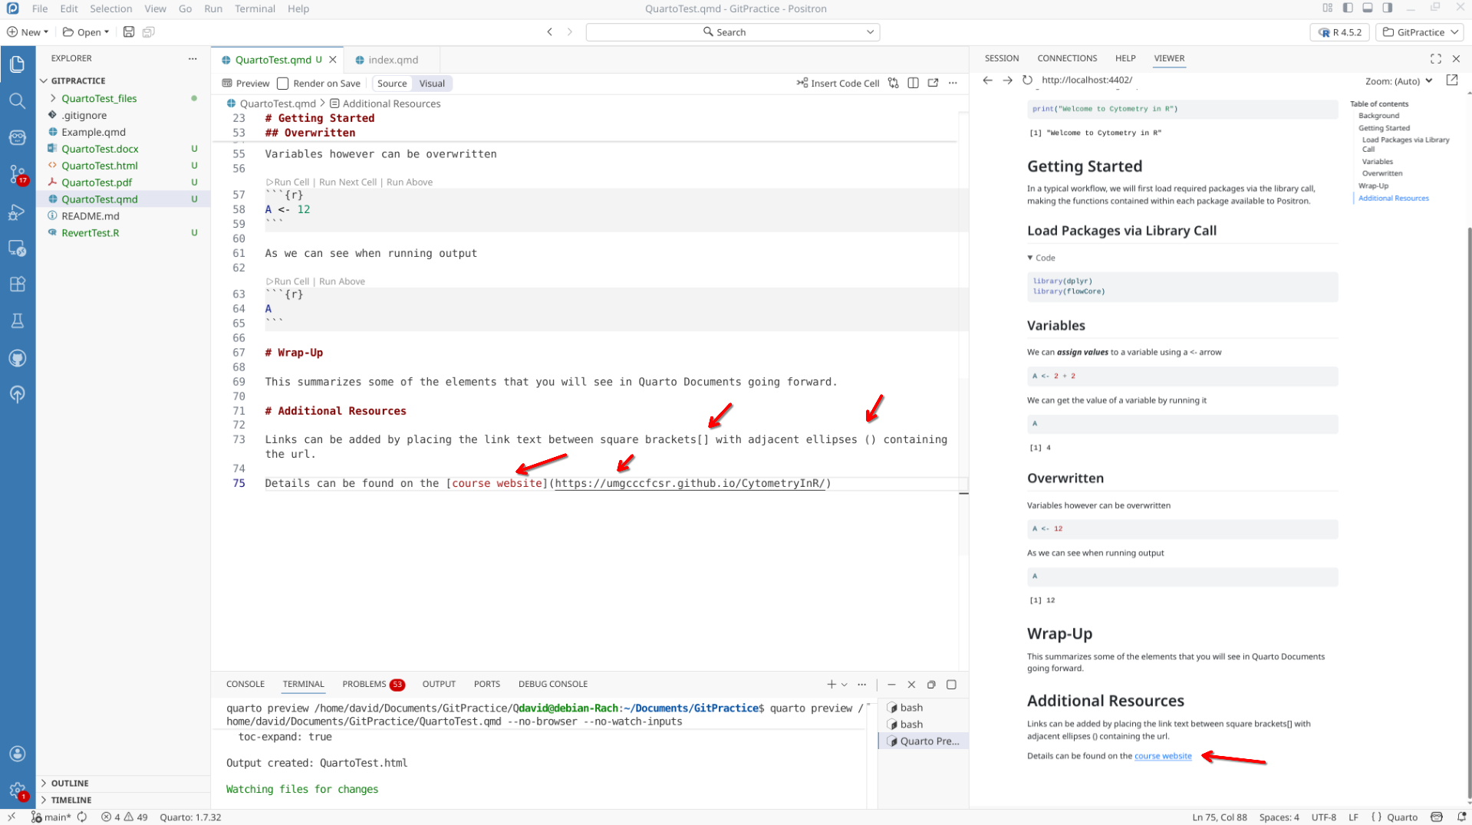
Task: Switch editor to Source mode
Action: [392, 84]
